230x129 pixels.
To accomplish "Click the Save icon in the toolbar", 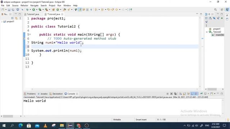I will coord(9,10).
